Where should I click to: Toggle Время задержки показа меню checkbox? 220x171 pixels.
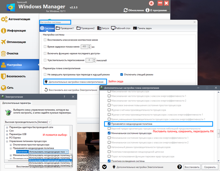pos(45,47)
